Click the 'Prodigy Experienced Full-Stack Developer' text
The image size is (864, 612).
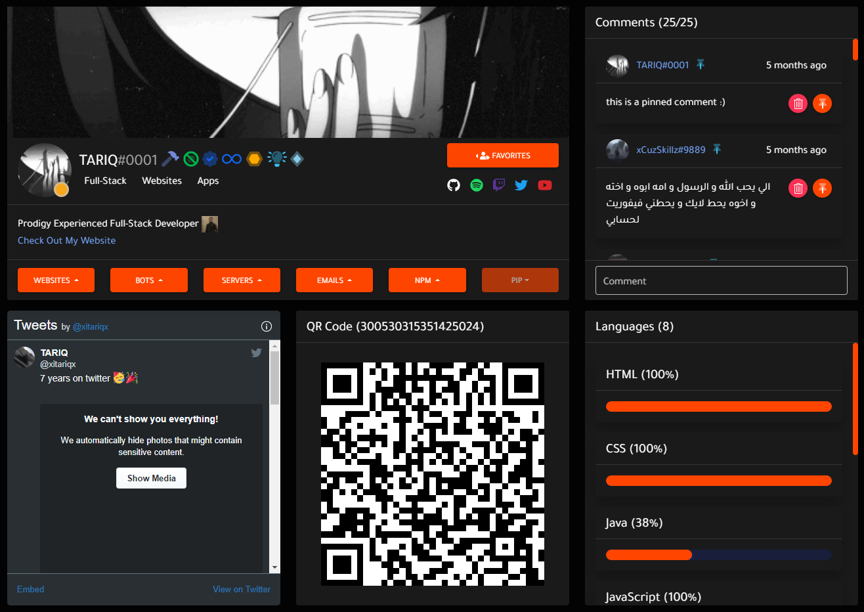point(108,223)
